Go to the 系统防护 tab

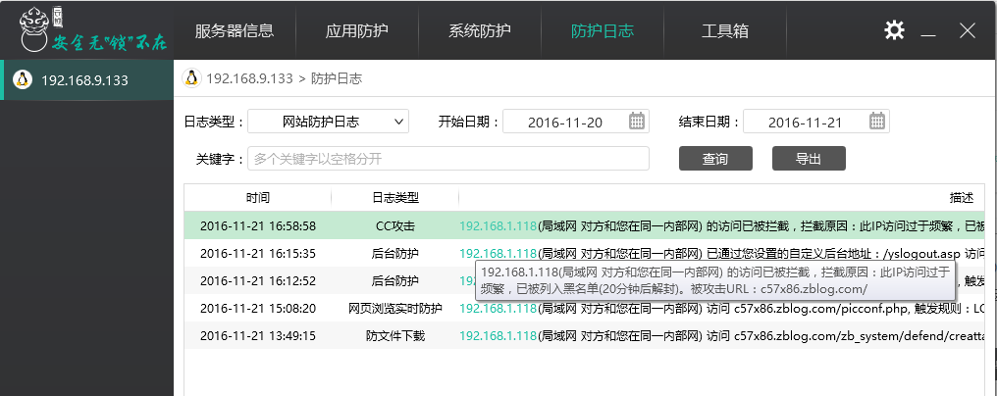coord(480,31)
